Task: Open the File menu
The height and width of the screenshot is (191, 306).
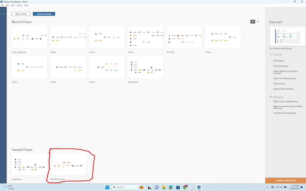Action: (2, 5)
